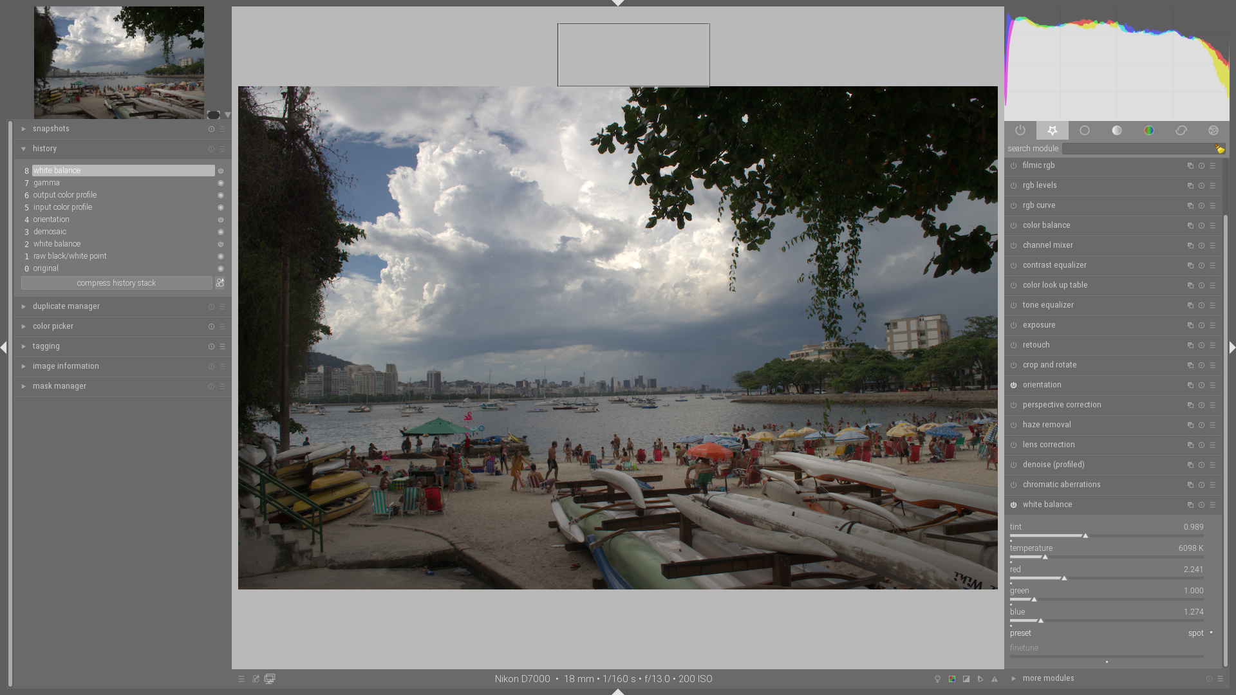Collapse the history panel

[24, 149]
